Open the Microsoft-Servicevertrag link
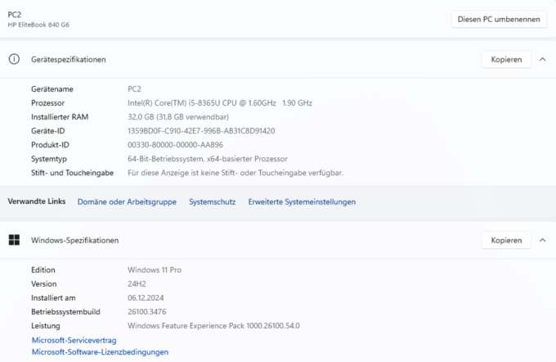 74,341
